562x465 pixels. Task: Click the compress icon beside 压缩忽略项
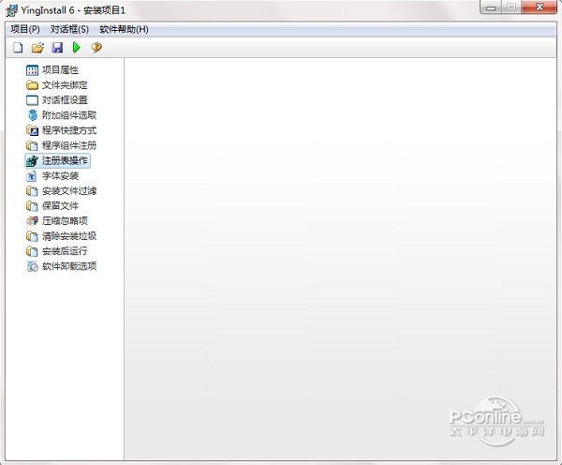pos(32,221)
